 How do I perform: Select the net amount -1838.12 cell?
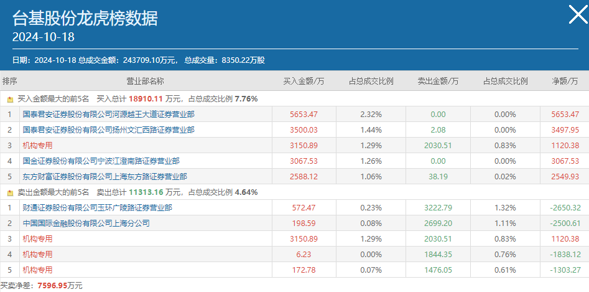[x=565, y=255]
